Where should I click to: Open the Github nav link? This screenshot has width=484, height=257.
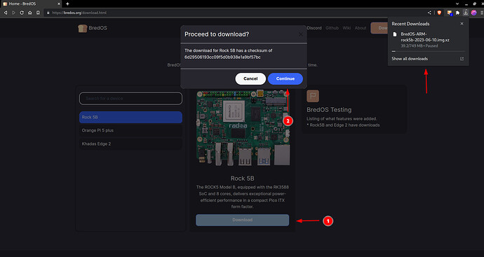click(x=332, y=28)
